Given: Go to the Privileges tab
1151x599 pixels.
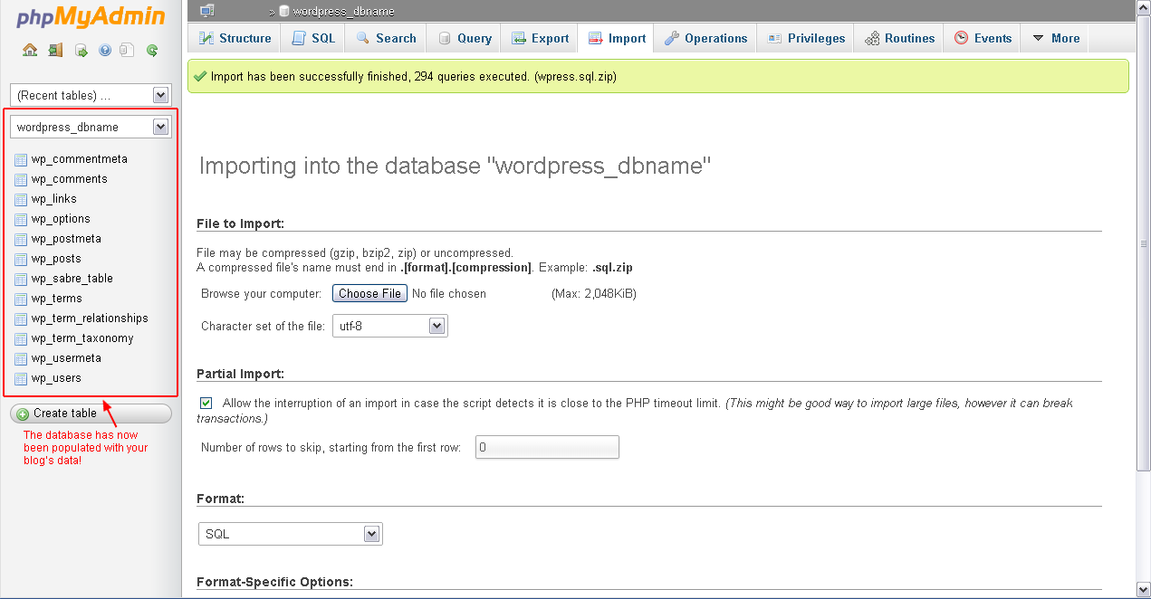Looking at the screenshot, I should coord(806,38).
